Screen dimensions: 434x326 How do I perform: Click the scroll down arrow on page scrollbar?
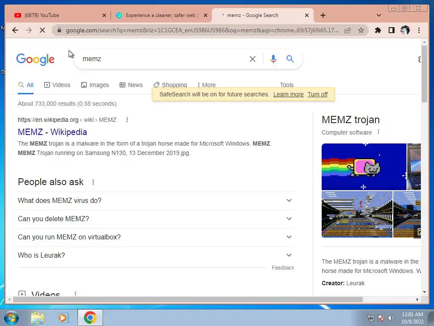click(x=424, y=292)
